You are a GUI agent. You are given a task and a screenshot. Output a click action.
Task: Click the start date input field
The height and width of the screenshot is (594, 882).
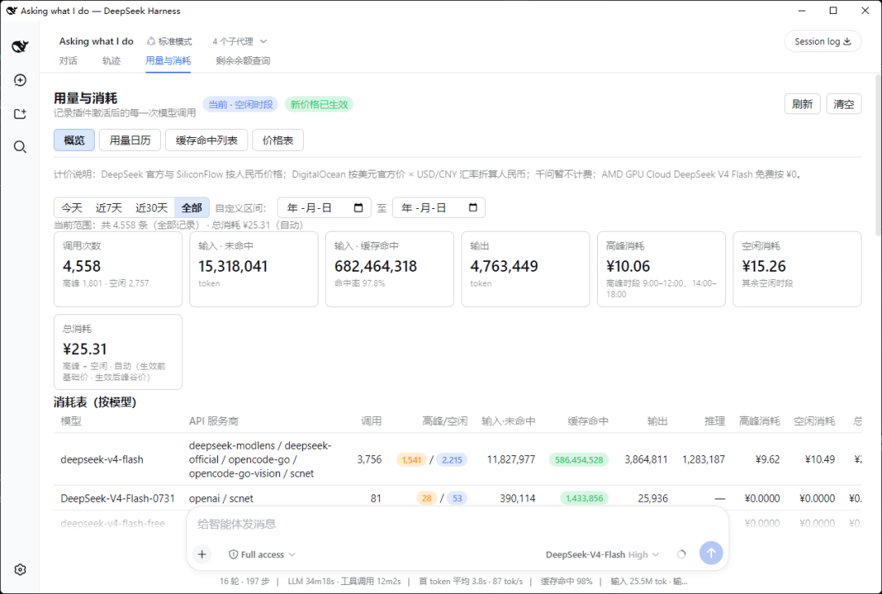[324, 208]
